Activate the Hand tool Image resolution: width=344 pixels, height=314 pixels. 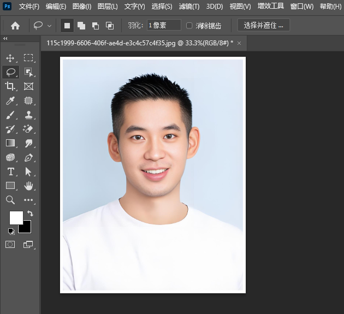[x=28, y=186]
